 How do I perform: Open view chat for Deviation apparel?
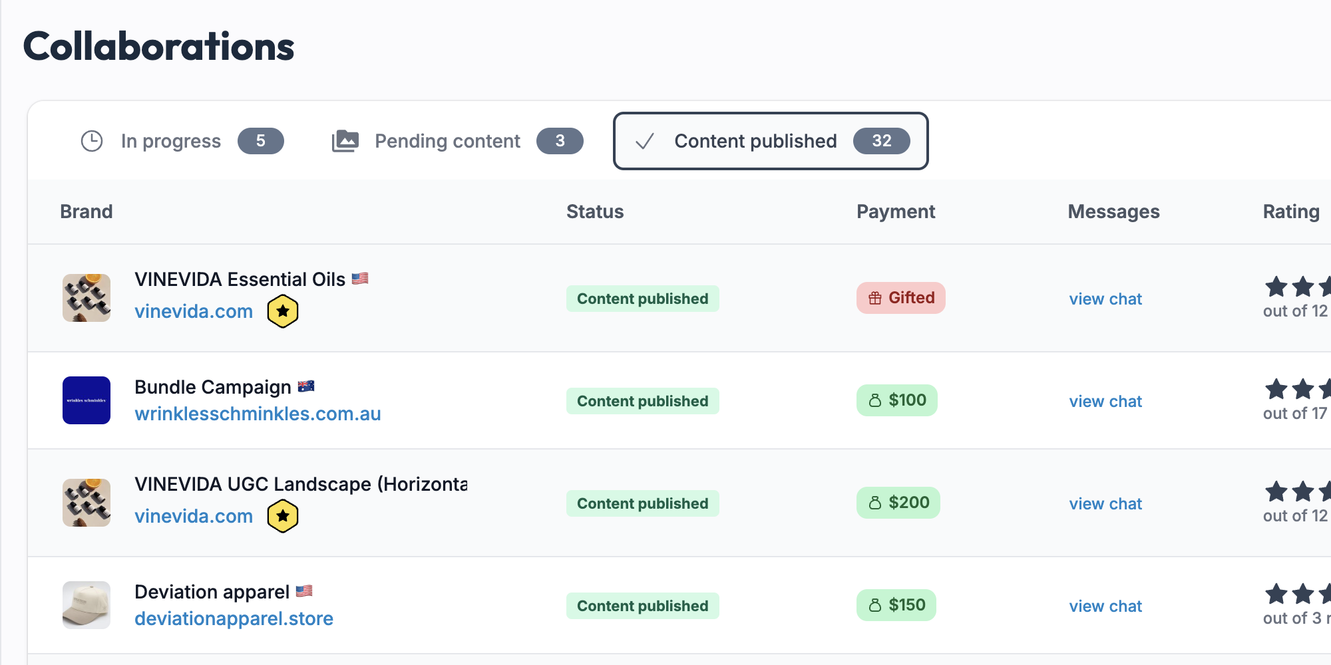coord(1105,606)
